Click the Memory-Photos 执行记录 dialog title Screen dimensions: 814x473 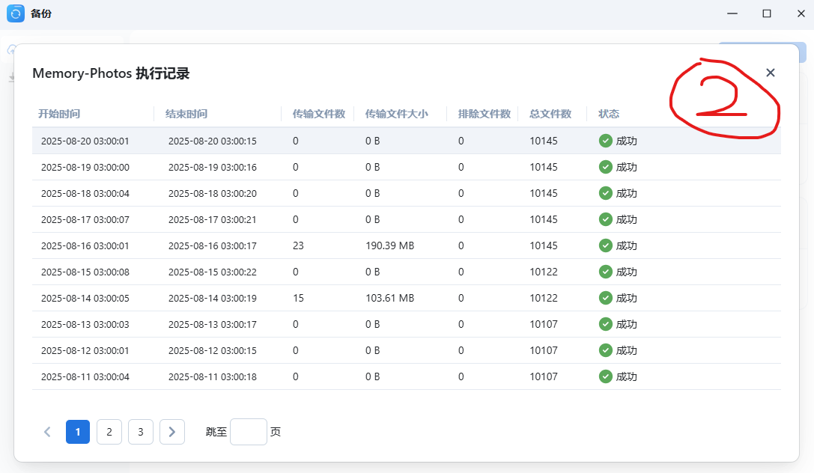point(111,73)
